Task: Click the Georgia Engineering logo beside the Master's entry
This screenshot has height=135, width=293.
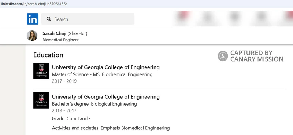Action: (x=41, y=71)
